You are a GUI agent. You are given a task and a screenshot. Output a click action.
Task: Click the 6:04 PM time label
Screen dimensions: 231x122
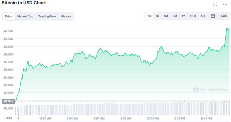coord(206,118)
